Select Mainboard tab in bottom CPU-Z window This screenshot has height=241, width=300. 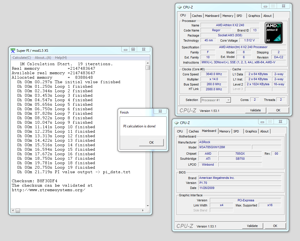pyautogui.click(x=209, y=131)
